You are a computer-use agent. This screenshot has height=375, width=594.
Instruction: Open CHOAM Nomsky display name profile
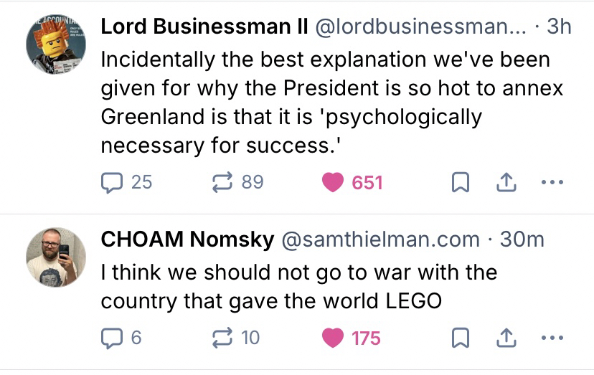coord(187,240)
